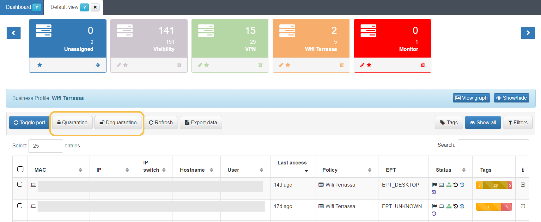Screen dimensions: 541x222
Task: Expand details of the EPT_DESKTOP row
Action: pyautogui.click(x=523, y=185)
